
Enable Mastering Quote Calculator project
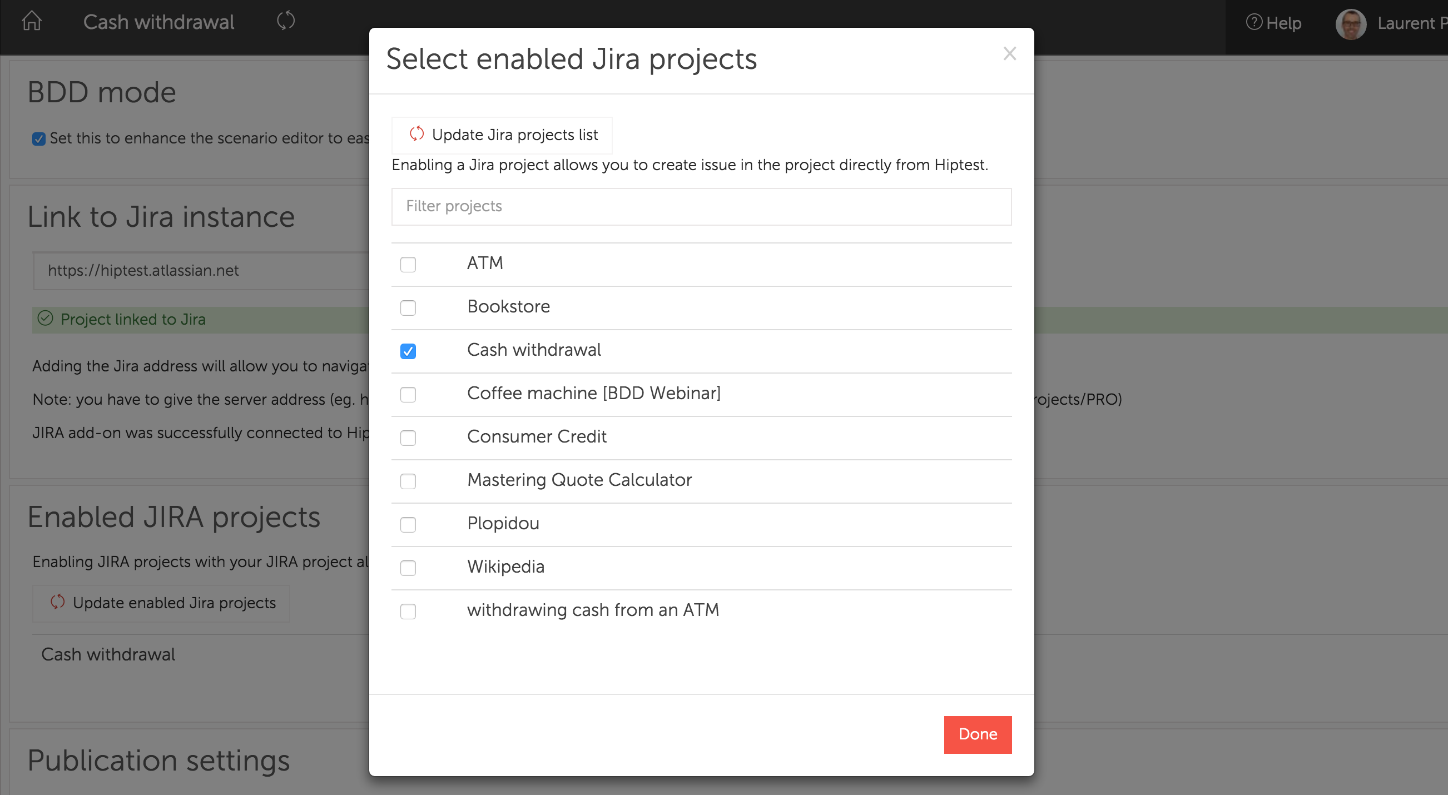(x=408, y=481)
